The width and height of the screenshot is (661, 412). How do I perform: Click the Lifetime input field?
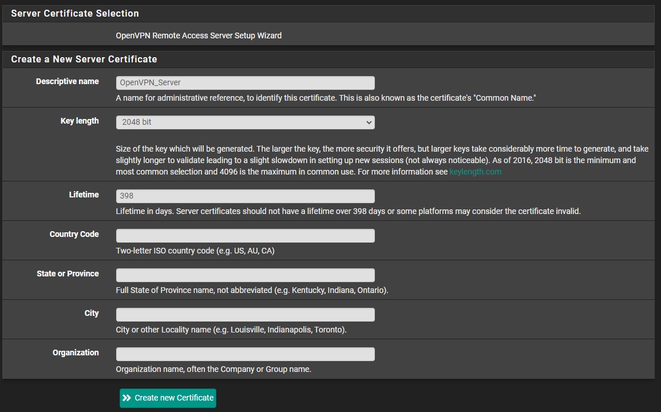pyautogui.click(x=246, y=196)
